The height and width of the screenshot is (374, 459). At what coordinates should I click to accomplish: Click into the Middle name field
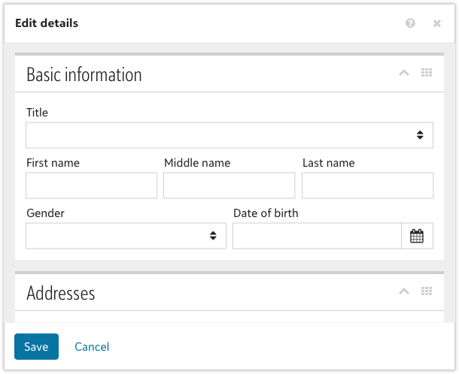pyautogui.click(x=229, y=185)
